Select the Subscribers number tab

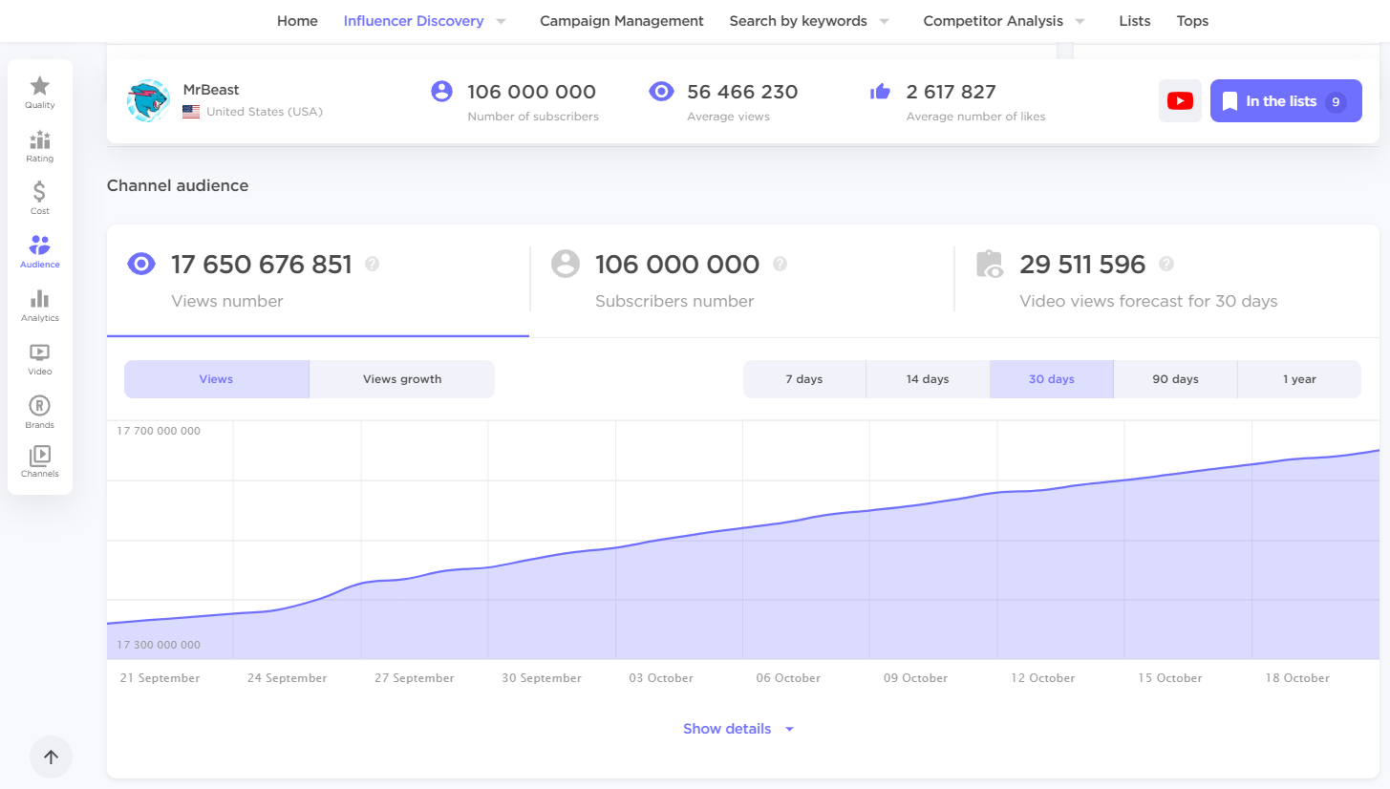742,281
